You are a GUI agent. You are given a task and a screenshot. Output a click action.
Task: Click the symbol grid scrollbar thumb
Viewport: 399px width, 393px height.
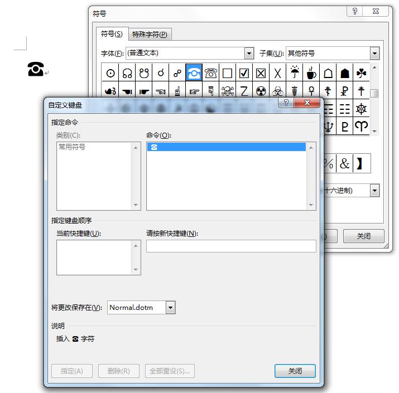(374, 93)
